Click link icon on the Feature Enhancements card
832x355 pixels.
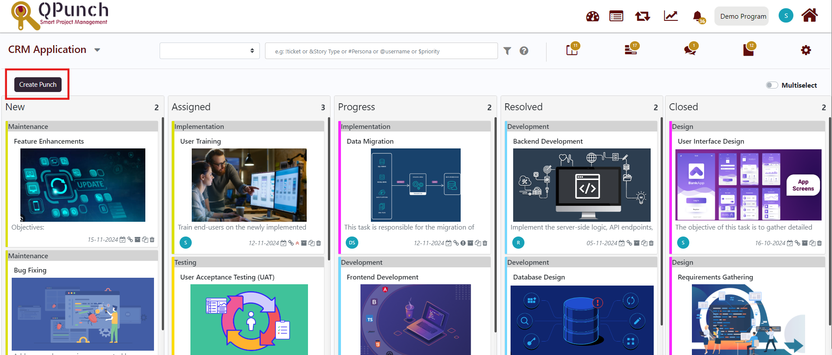click(130, 240)
